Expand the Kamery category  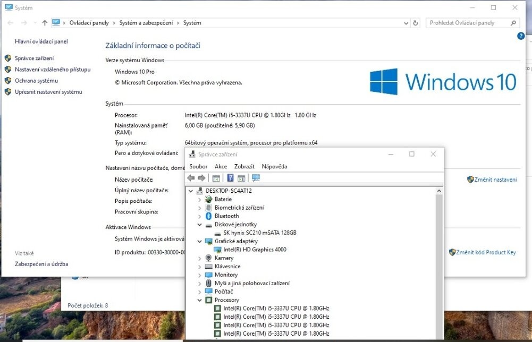[x=199, y=258]
